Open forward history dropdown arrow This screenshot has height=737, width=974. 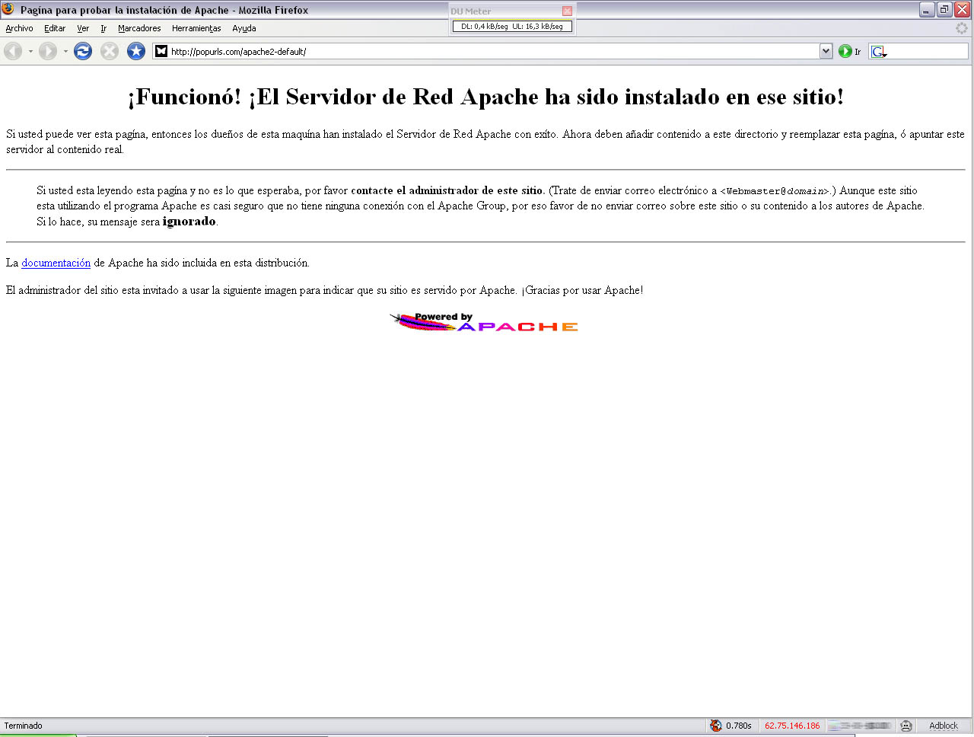tap(65, 51)
